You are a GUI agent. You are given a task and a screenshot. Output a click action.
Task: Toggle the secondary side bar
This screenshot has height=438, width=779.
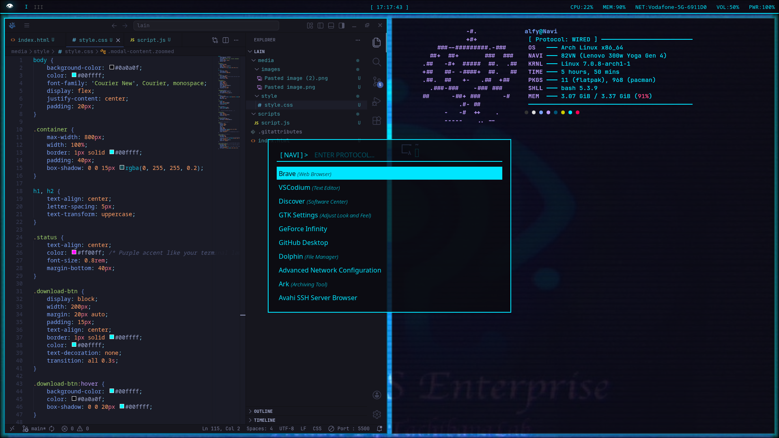point(342,26)
